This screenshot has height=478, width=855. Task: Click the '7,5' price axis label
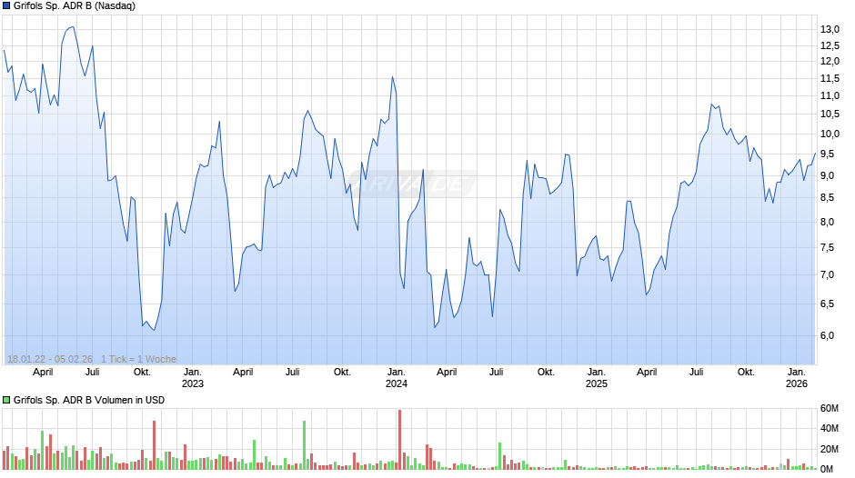click(x=827, y=248)
